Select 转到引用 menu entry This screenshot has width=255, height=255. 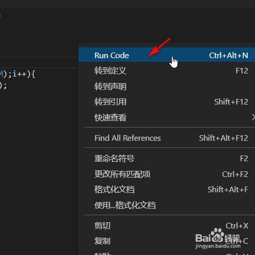(x=167, y=102)
